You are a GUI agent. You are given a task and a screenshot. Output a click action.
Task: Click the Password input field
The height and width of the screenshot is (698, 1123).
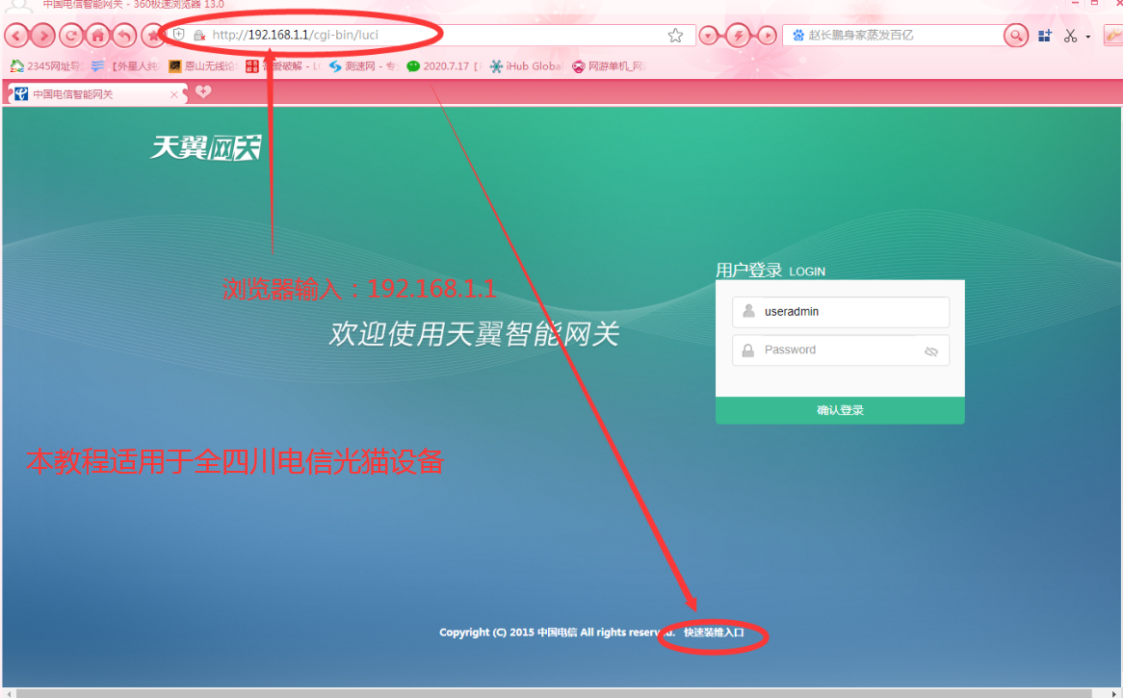pos(841,350)
